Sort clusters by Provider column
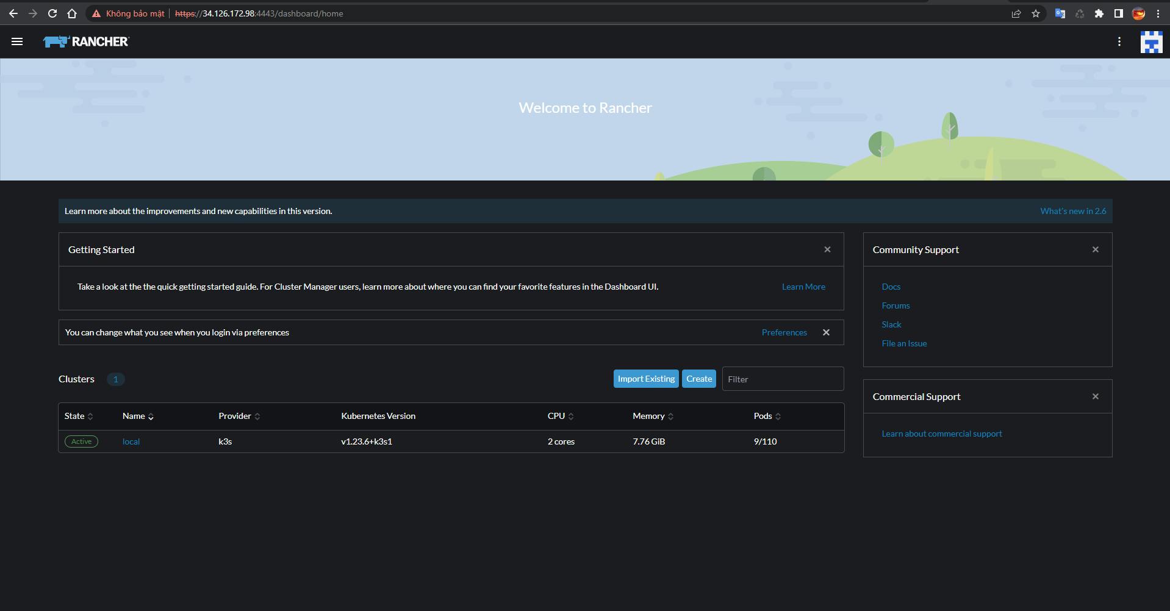The height and width of the screenshot is (611, 1170). [239, 416]
